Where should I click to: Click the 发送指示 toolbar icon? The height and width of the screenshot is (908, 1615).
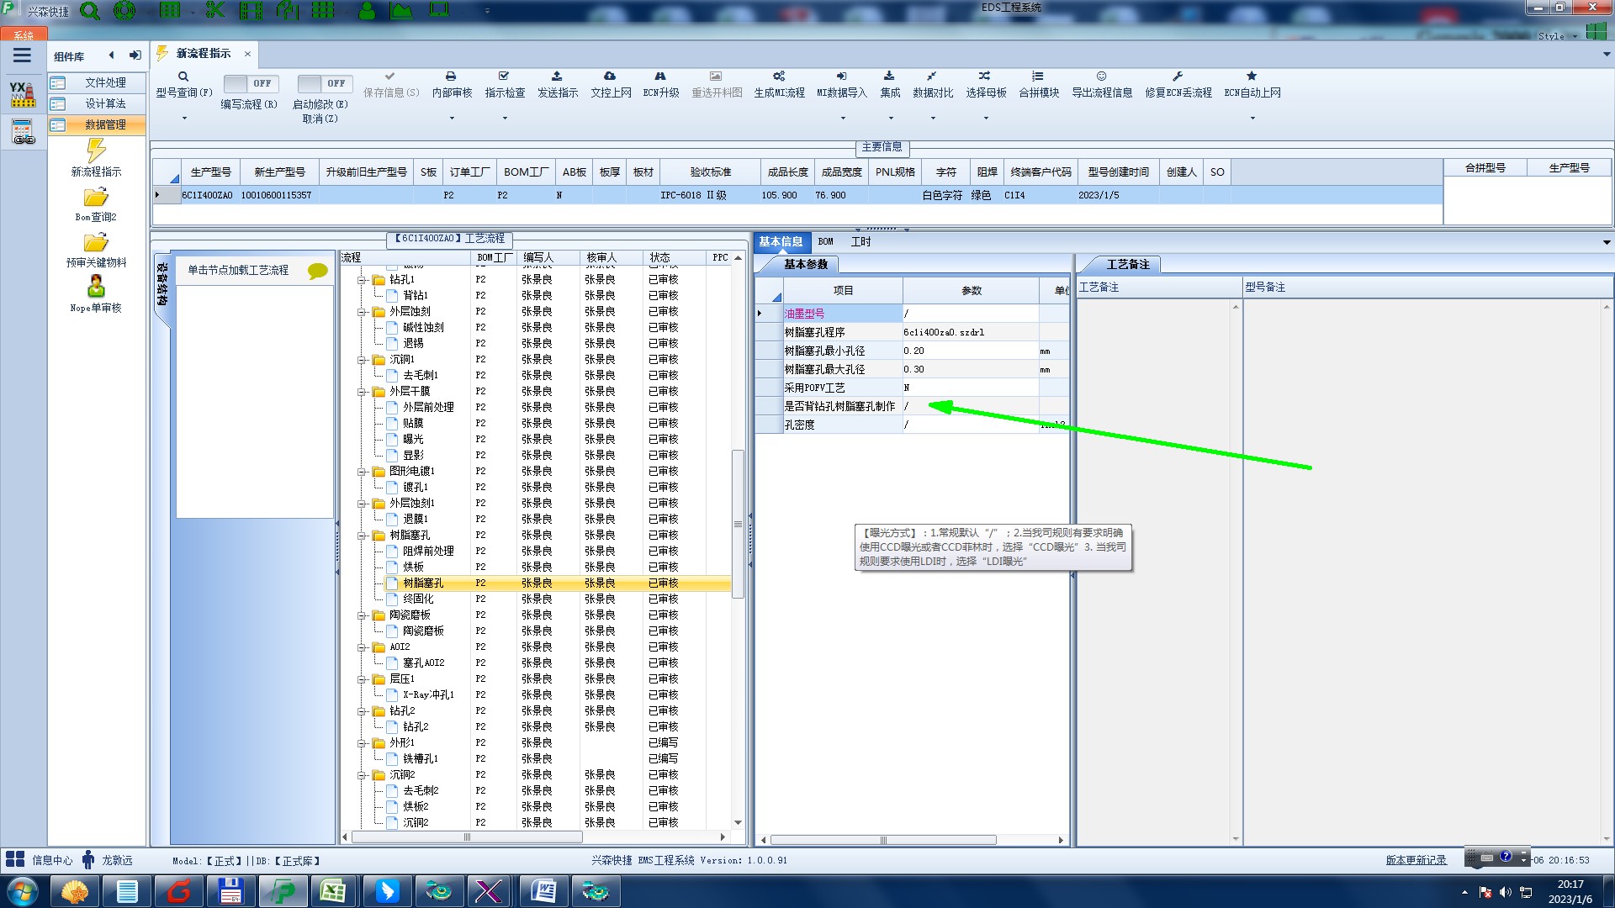[557, 77]
